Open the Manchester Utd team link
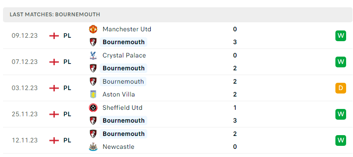The height and width of the screenshot is (157, 353). 127,29
